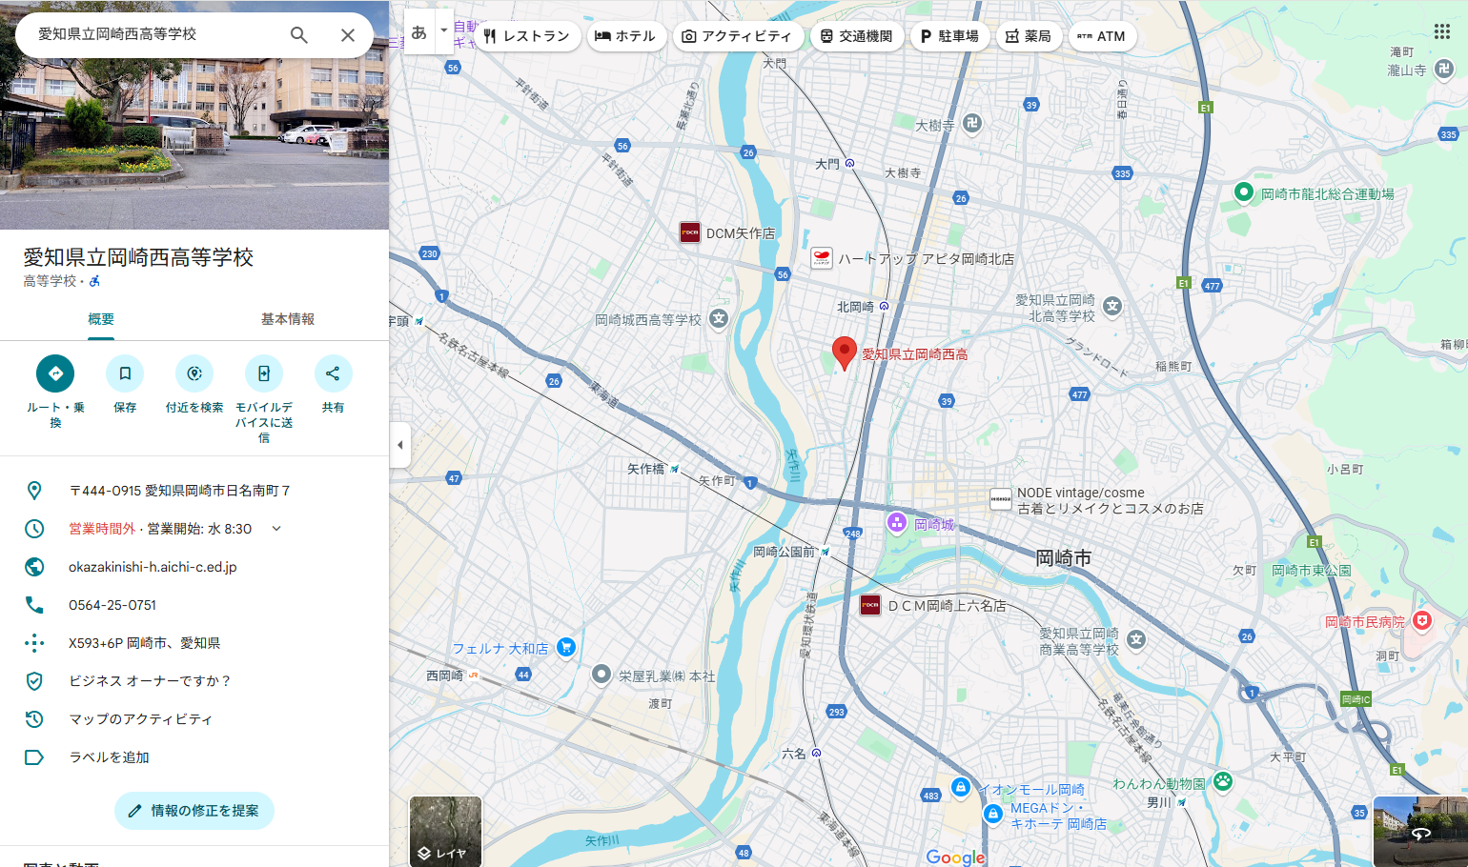Filter by 駐車場 chip
This screenshot has height=867, width=1468.
pyautogui.click(x=950, y=36)
